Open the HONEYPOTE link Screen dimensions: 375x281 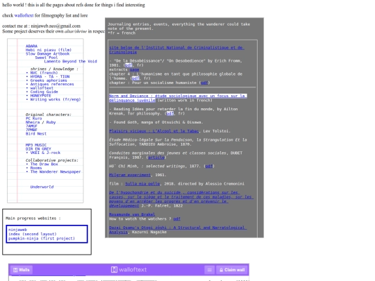tap(41, 96)
